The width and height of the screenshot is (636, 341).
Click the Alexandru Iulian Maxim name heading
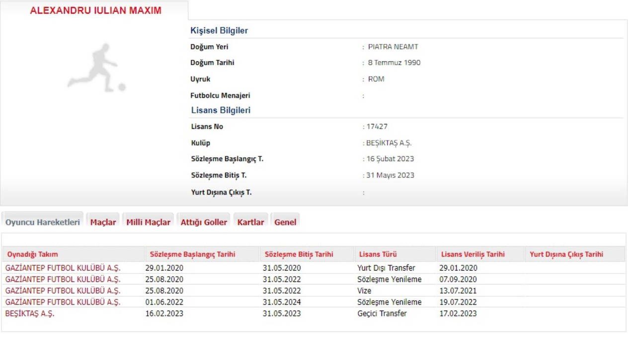click(x=95, y=10)
